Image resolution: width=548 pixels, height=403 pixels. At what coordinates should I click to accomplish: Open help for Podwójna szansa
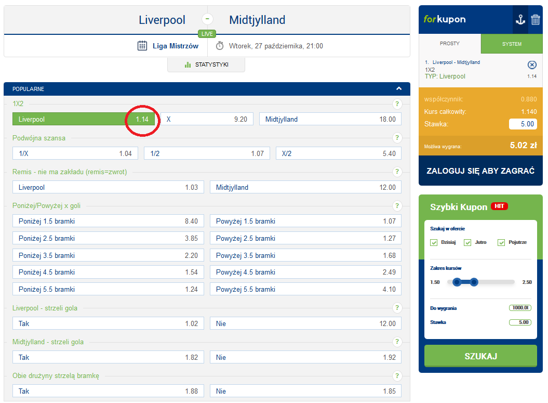(x=397, y=138)
